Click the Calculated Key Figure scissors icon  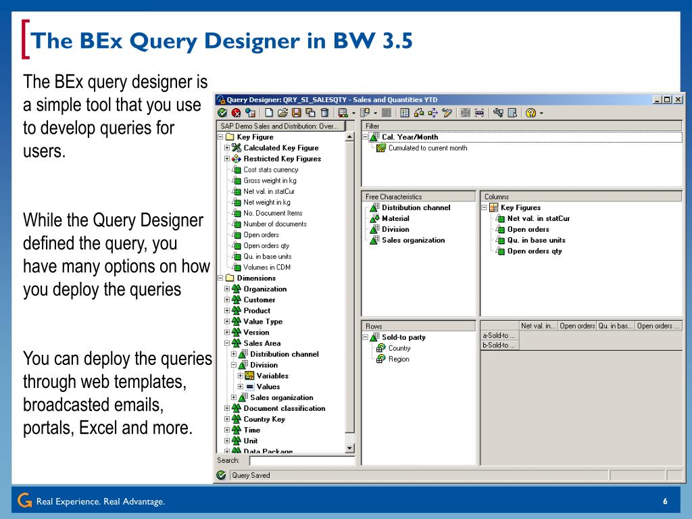point(237,148)
